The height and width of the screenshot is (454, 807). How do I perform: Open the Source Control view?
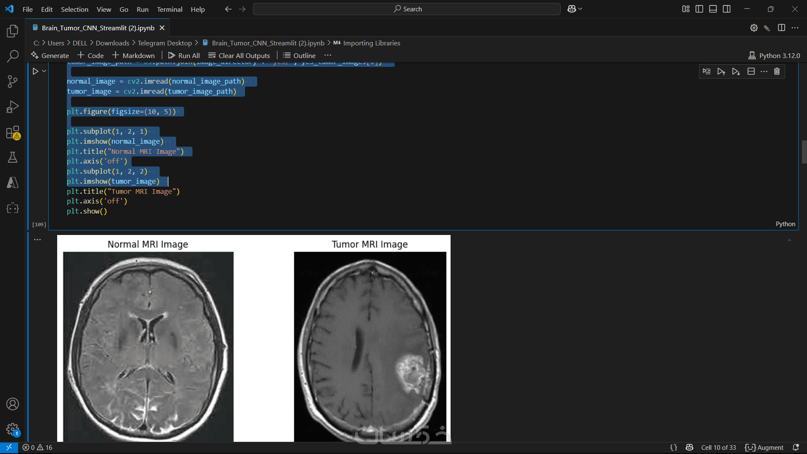pos(13,81)
